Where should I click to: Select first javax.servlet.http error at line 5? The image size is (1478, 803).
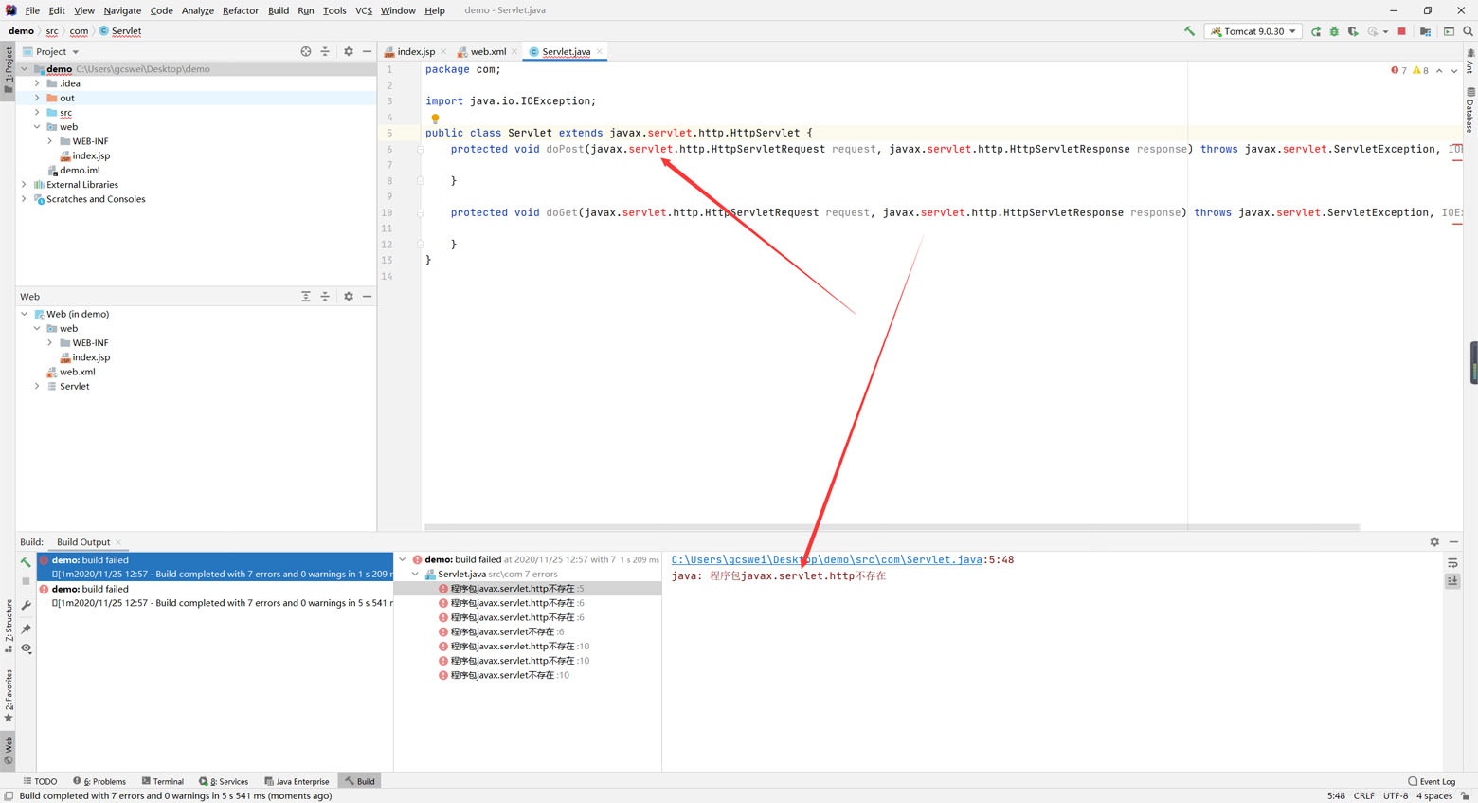pos(516,589)
